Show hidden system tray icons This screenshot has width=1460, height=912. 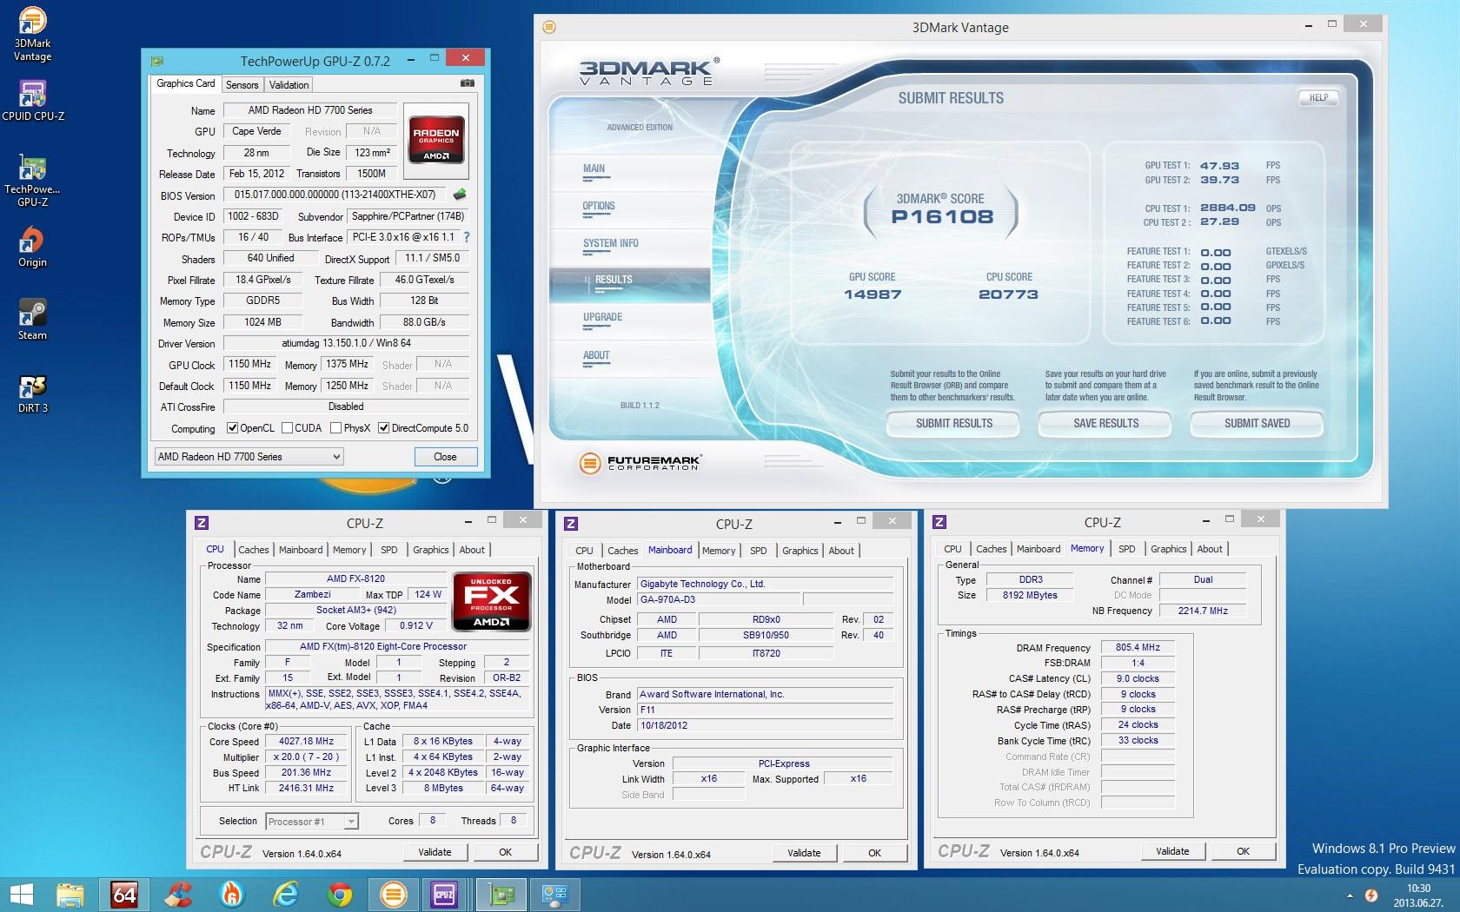(1350, 895)
